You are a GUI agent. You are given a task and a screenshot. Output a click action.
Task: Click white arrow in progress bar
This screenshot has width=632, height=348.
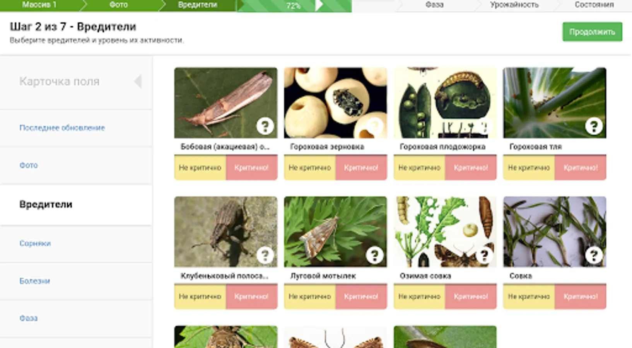point(319,5)
